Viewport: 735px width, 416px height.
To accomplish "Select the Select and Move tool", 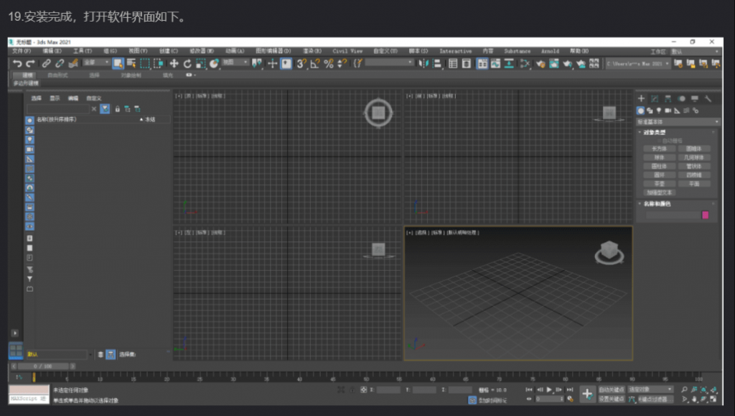I will tap(174, 64).
